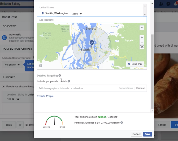Click the Add locations input field

(92, 20)
